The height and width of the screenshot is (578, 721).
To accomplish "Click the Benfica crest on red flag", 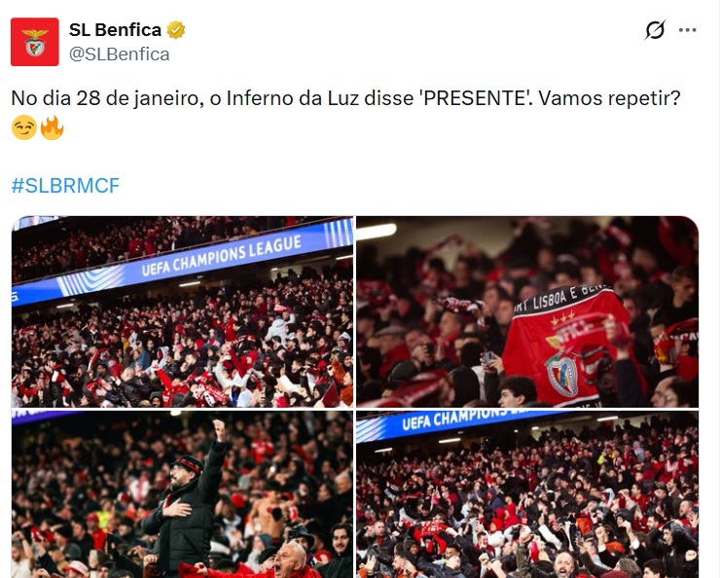I will point(561,374).
